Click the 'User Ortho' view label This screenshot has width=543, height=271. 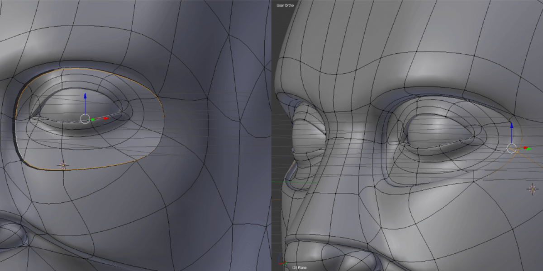[285, 5]
